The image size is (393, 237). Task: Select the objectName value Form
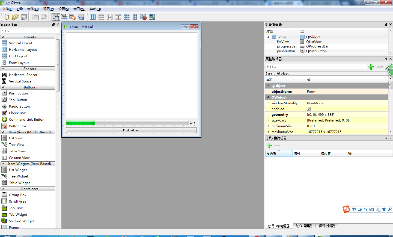pos(347,91)
